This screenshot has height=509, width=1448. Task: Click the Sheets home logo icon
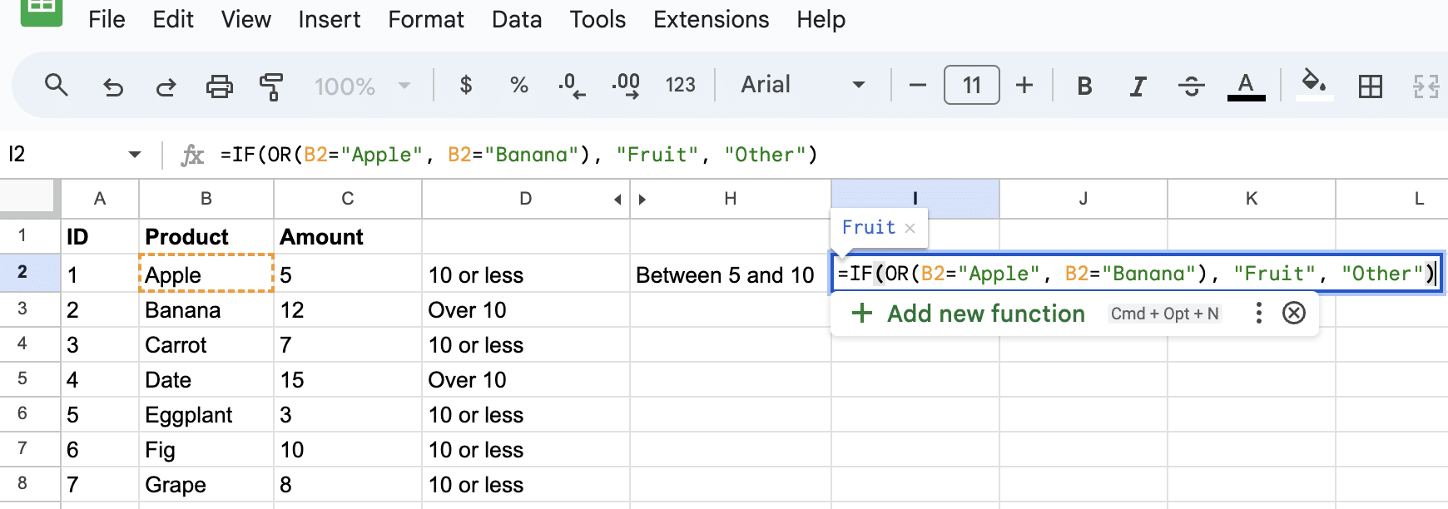42,12
